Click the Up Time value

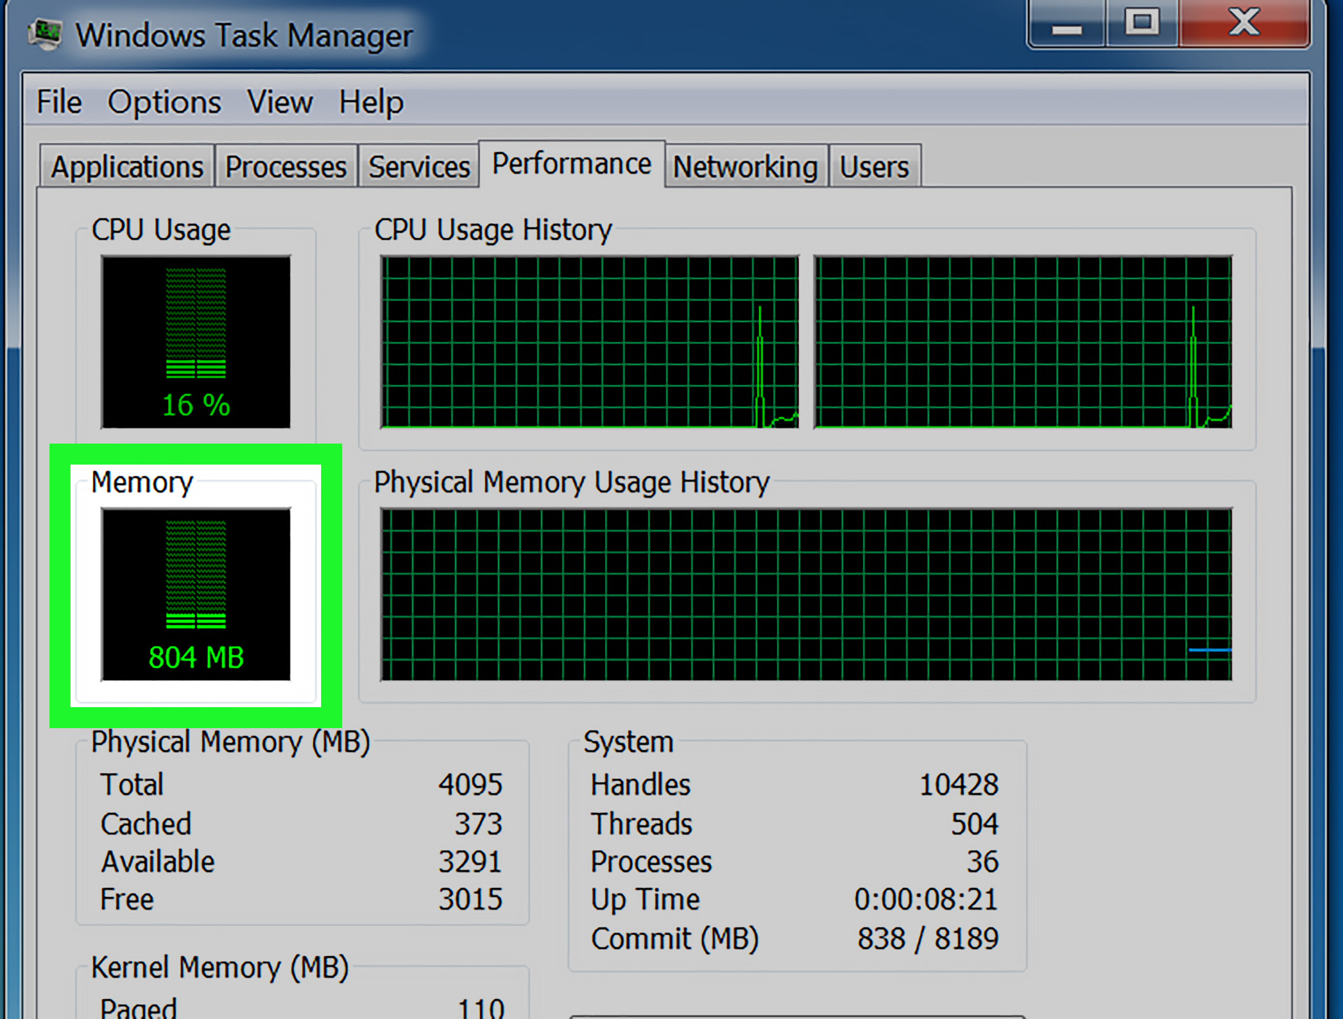click(925, 899)
